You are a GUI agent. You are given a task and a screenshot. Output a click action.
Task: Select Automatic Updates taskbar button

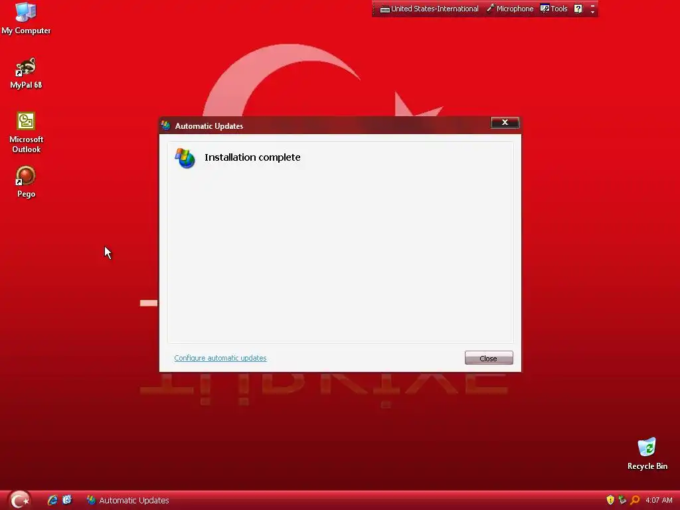(127, 500)
